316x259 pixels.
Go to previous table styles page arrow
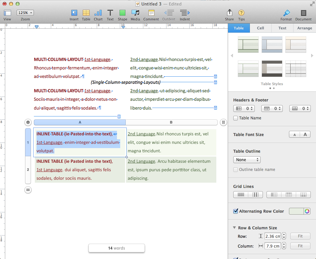232,55
